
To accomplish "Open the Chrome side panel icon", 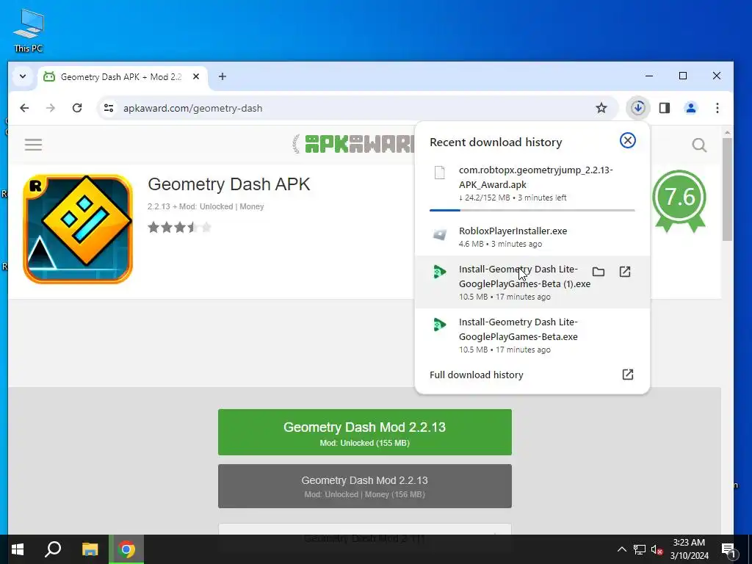I will (664, 108).
